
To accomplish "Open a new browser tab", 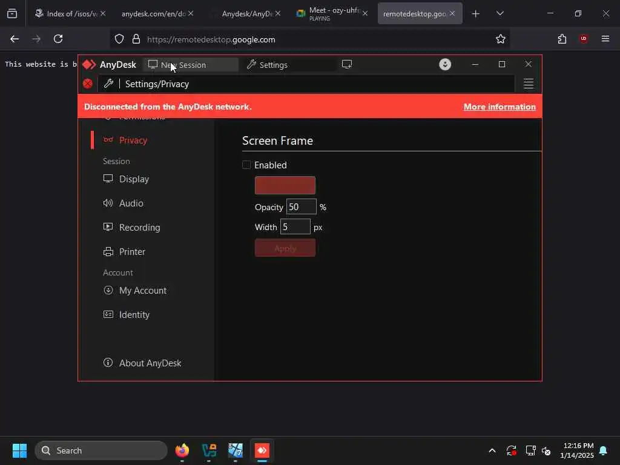I will (x=476, y=14).
